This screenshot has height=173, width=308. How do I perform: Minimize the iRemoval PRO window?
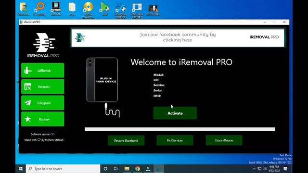click(265, 22)
